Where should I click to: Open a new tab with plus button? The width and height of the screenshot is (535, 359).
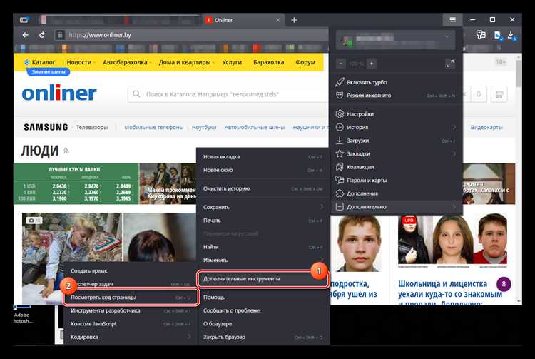coord(294,20)
